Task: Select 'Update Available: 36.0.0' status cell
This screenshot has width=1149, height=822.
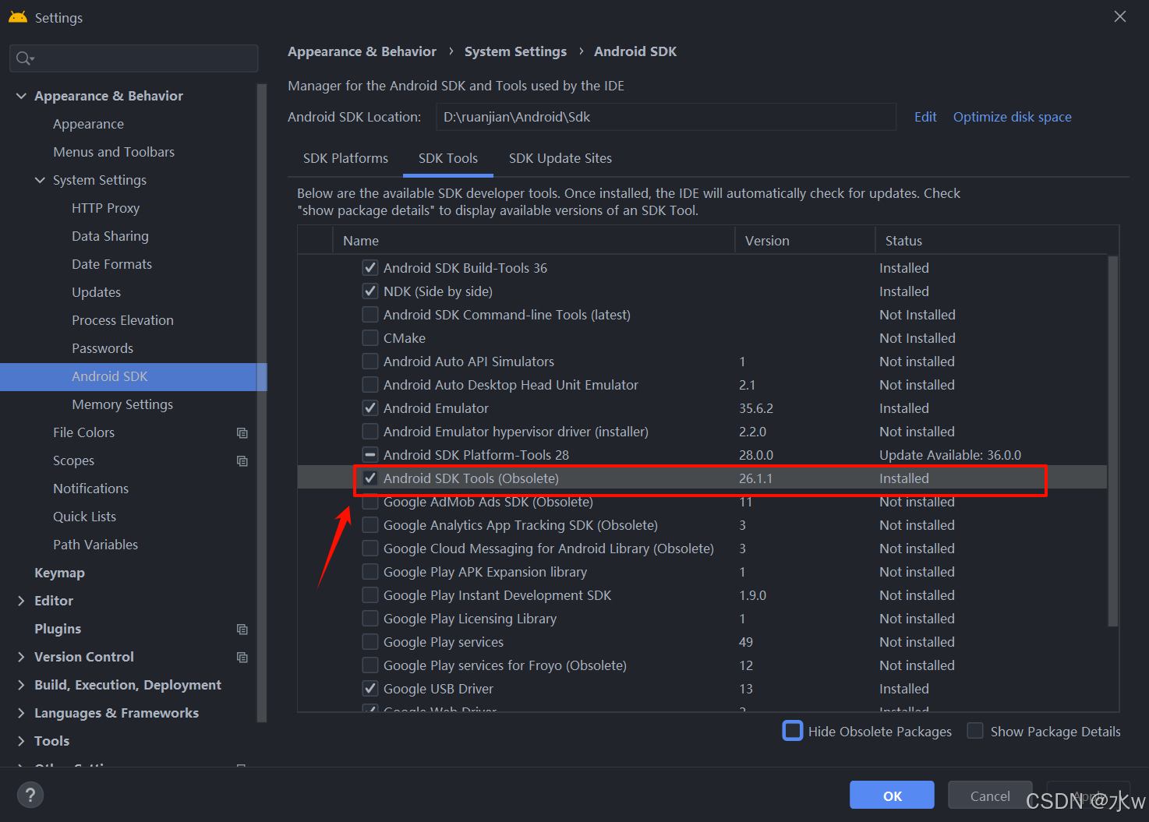Action: 949,455
